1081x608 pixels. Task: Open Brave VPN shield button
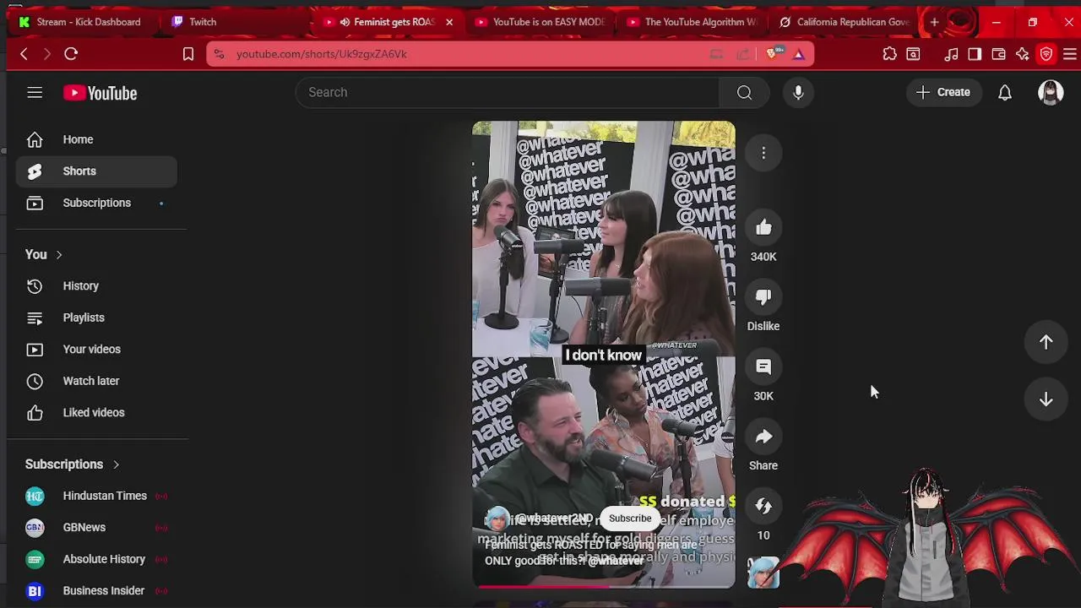coord(1046,54)
